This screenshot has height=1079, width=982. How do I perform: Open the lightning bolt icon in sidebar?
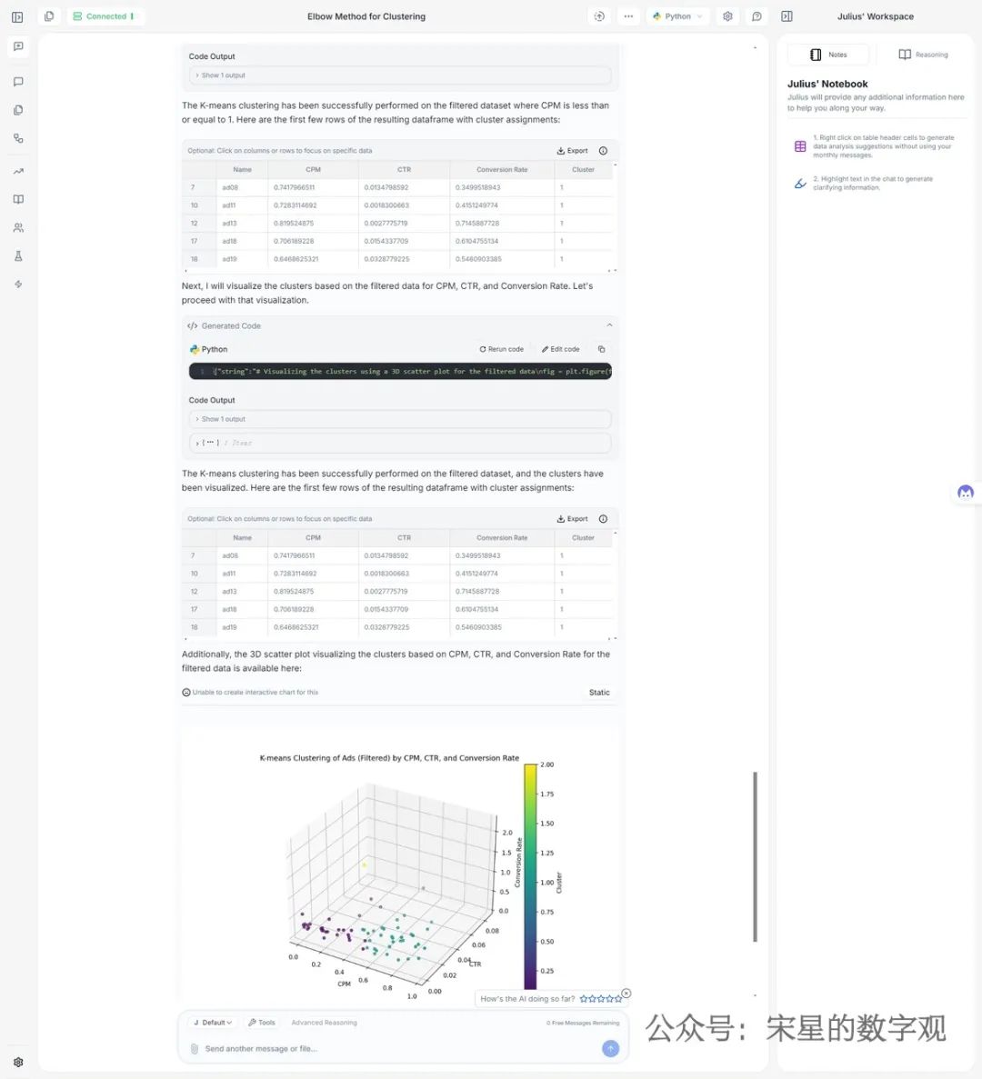[x=18, y=285]
